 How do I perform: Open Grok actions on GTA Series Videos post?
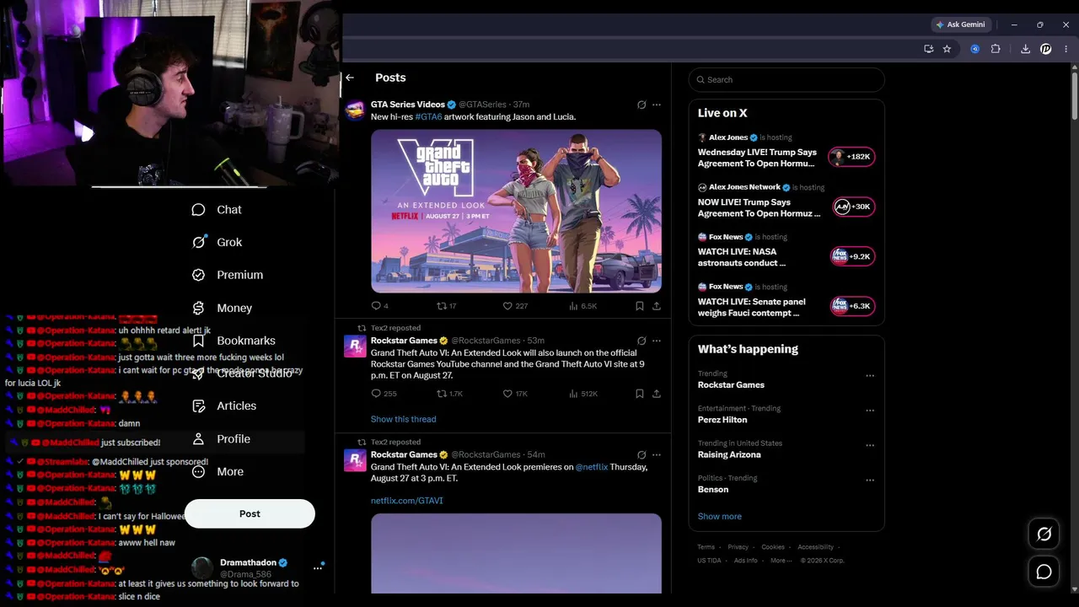point(641,105)
